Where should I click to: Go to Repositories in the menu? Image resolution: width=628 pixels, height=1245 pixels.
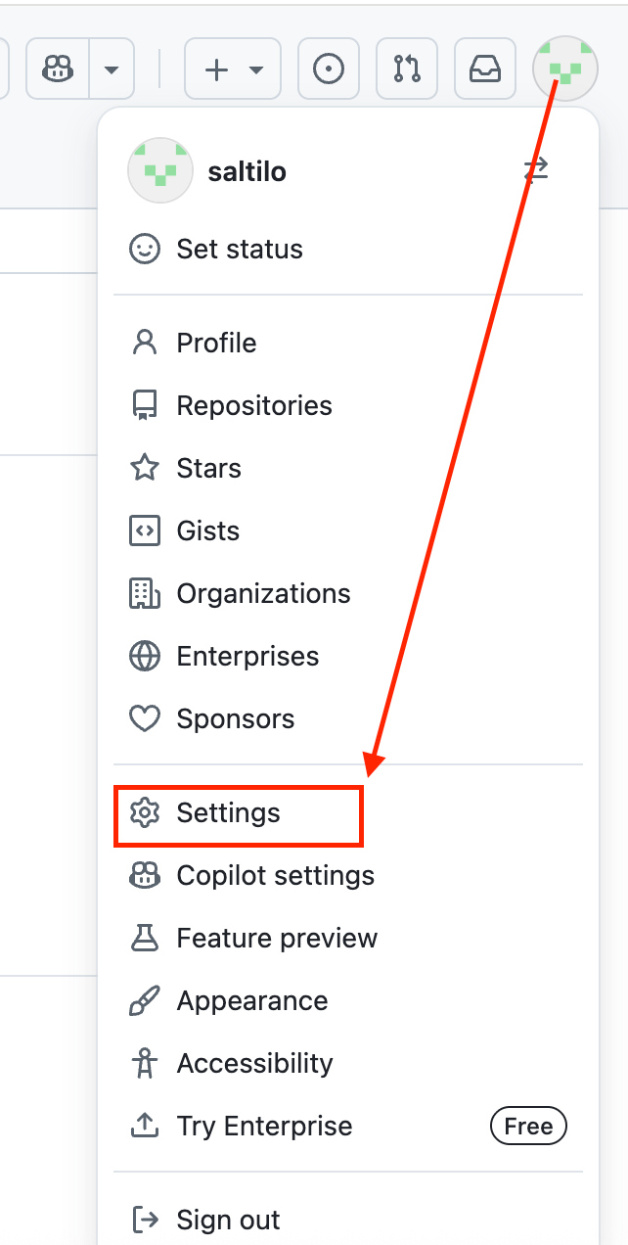coord(253,405)
